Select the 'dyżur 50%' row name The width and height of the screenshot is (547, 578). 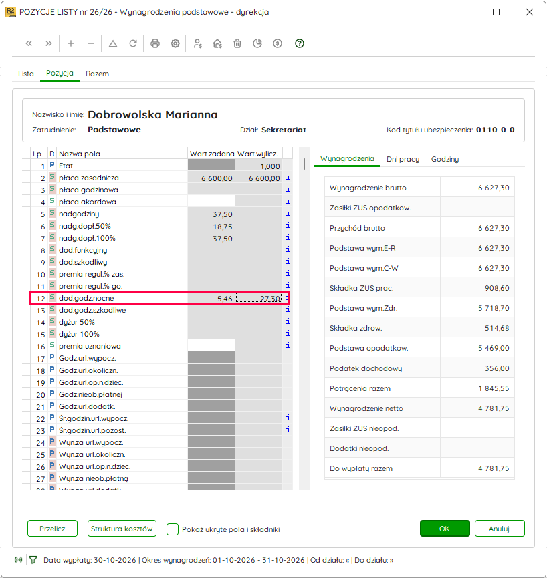(77, 322)
